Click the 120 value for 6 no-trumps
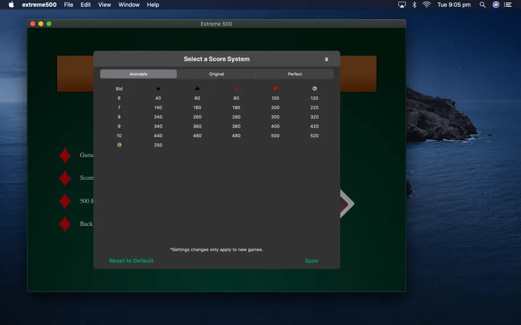521x325 pixels. coord(314,98)
